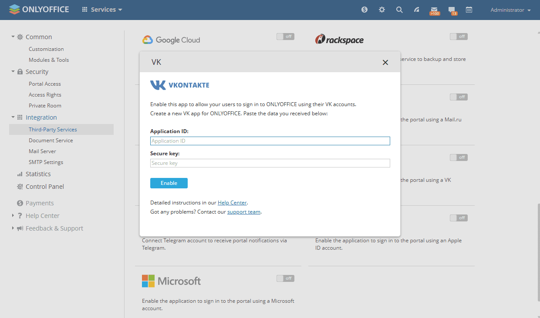Click the Enable button in VK dialog
Image resolution: width=540 pixels, height=318 pixels.
(x=169, y=183)
